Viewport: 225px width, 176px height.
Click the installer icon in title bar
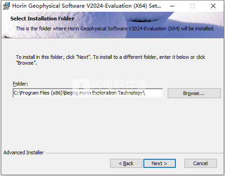pyautogui.click(x=6, y=6)
